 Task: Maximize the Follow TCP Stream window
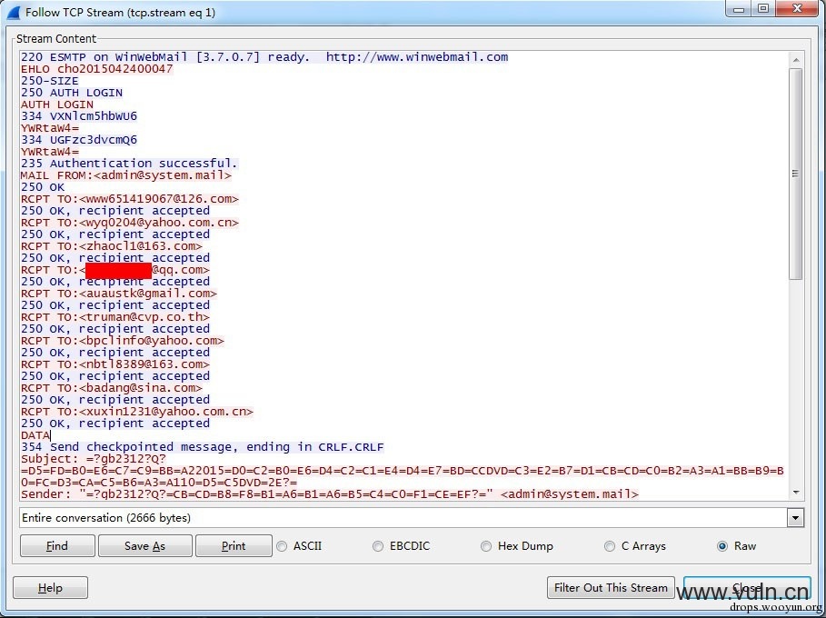coord(762,9)
